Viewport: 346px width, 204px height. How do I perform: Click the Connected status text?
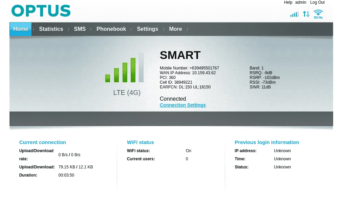click(x=173, y=99)
